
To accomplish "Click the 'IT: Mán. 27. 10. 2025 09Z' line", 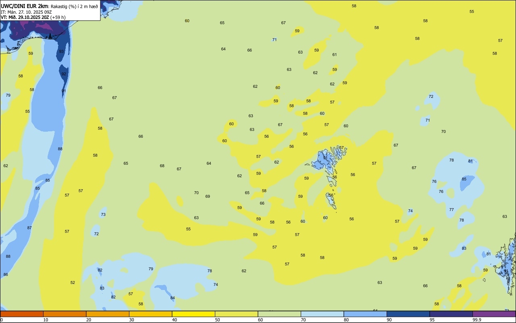I will 26,12.
